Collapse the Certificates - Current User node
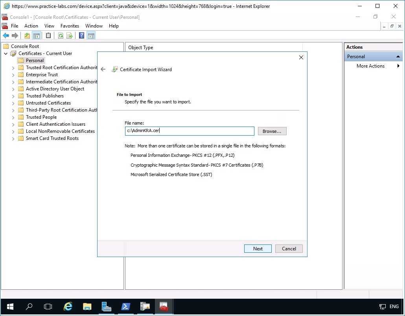 point(5,53)
